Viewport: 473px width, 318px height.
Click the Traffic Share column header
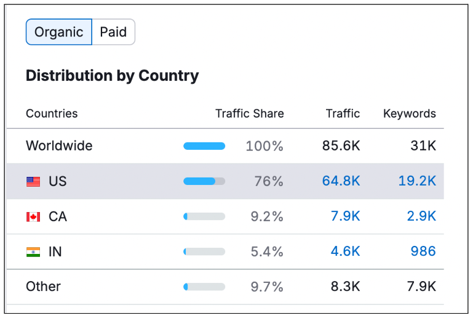(x=249, y=113)
